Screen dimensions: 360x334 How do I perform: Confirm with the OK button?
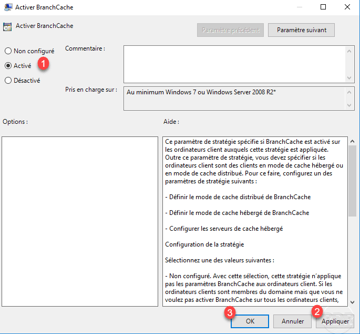pyautogui.click(x=250, y=321)
